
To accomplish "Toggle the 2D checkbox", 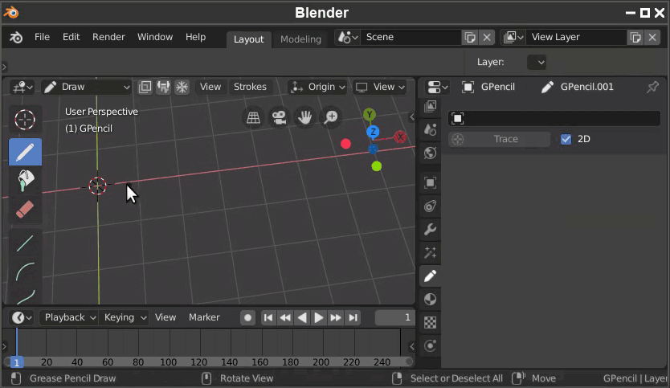I will click(566, 139).
